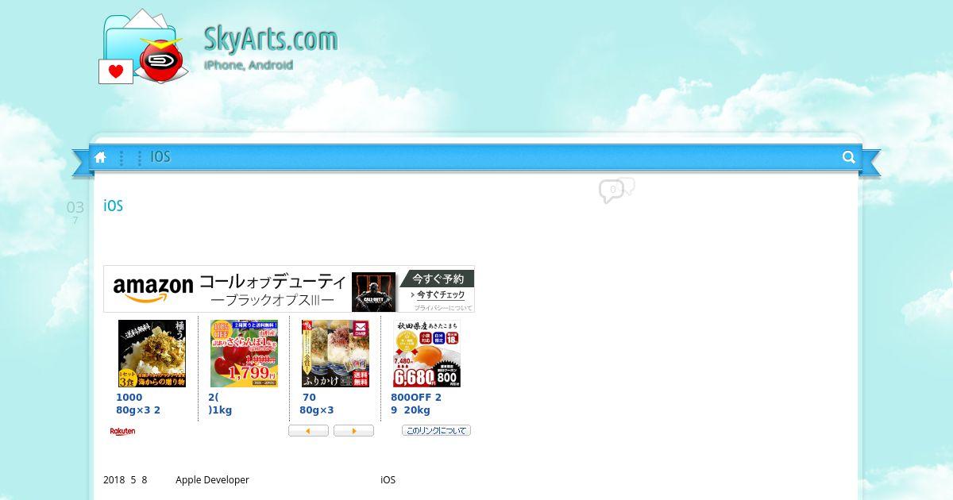The width and height of the screenshot is (953, 500).
Task: Click the Call of Duty cover image
Action: [x=373, y=291]
